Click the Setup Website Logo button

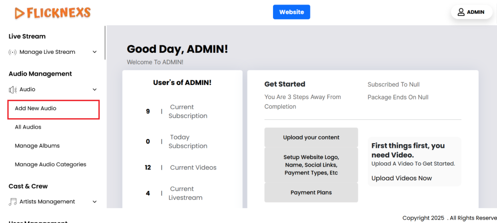coord(311,165)
